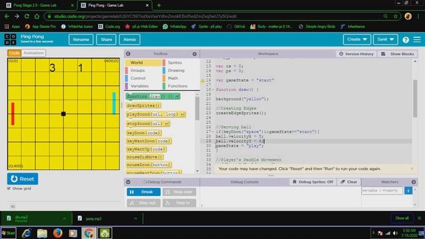Open the Sanit account dropdown
Image resolution: width=425 pixels, height=239 pixels.
(x=385, y=39)
